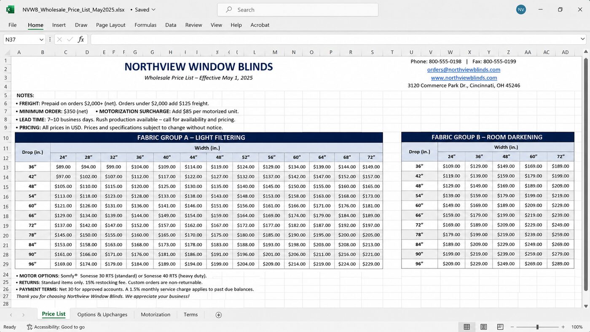Click the Payment Terms note row

coord(135,289)
